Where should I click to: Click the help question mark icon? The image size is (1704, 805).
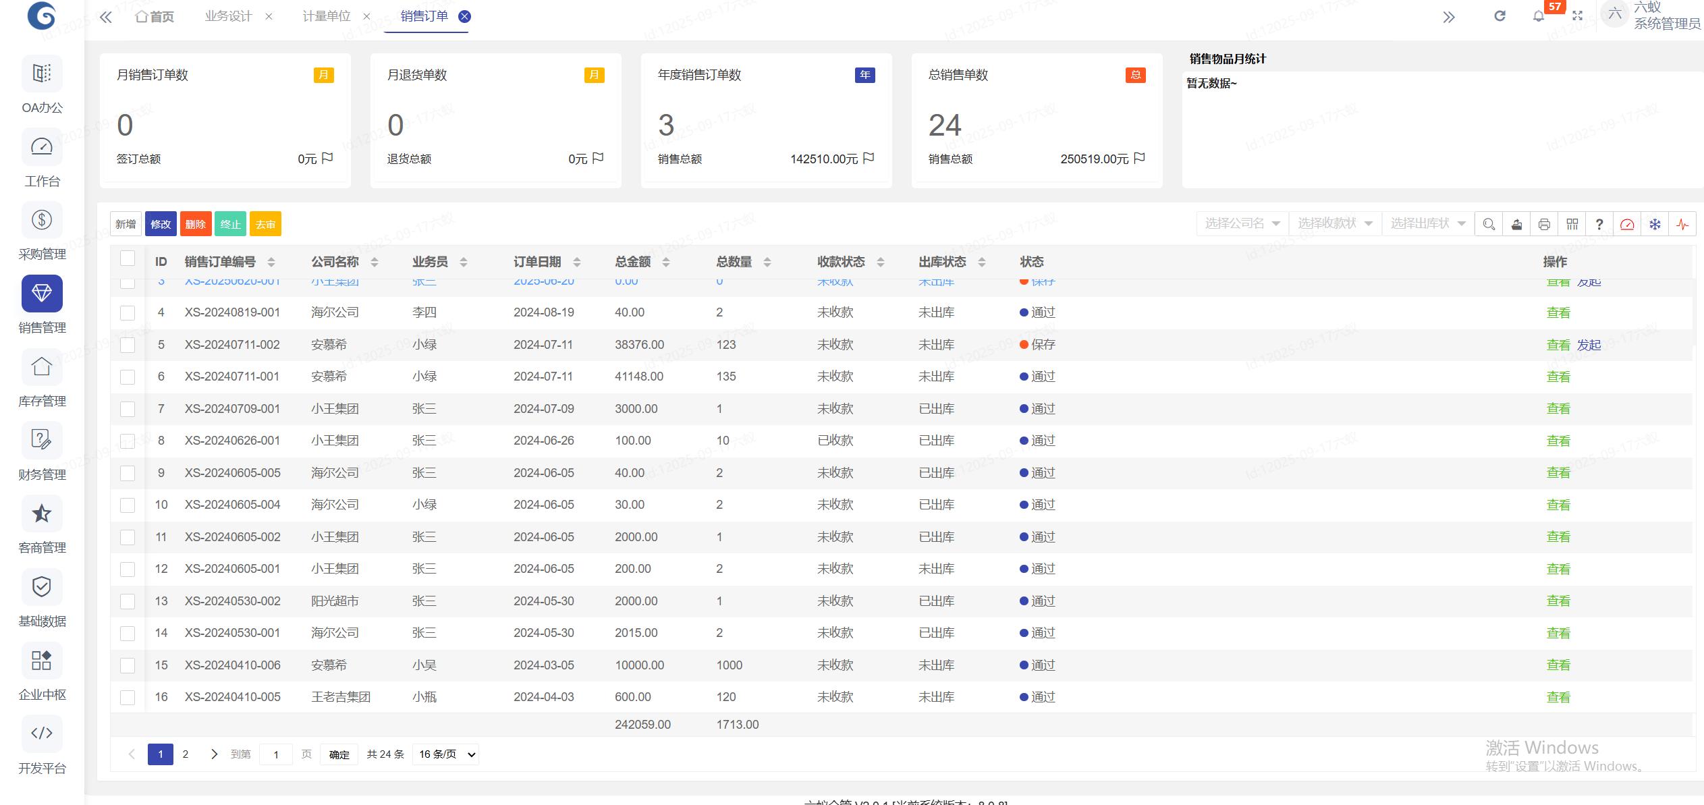coord(1599,223)
